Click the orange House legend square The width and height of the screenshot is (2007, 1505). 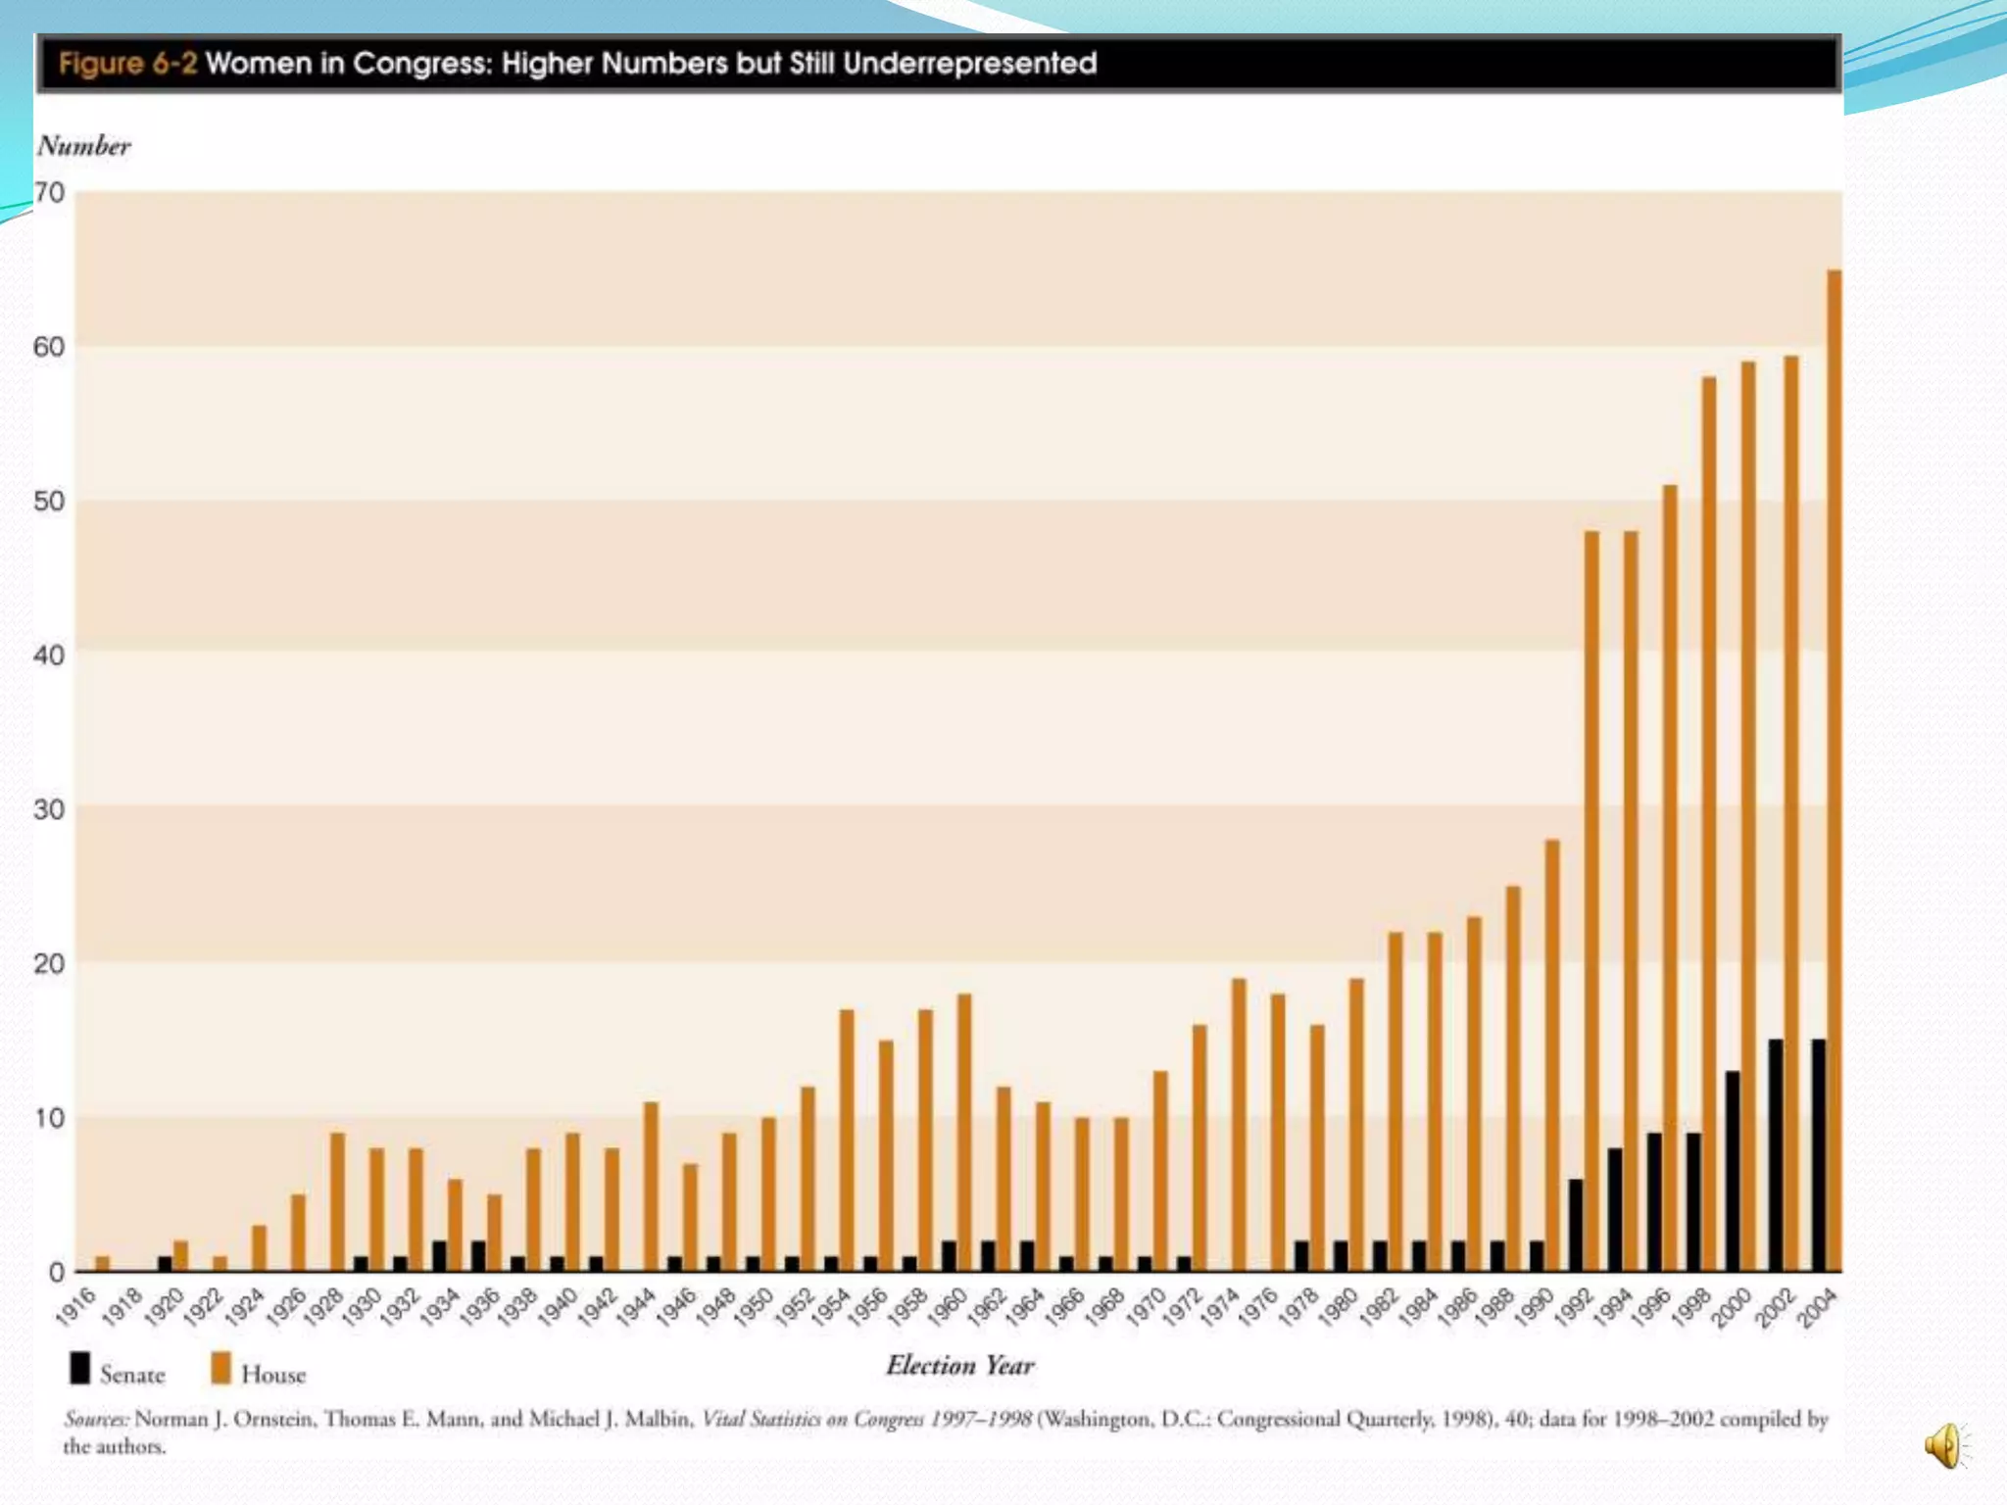click(220, 1369)
